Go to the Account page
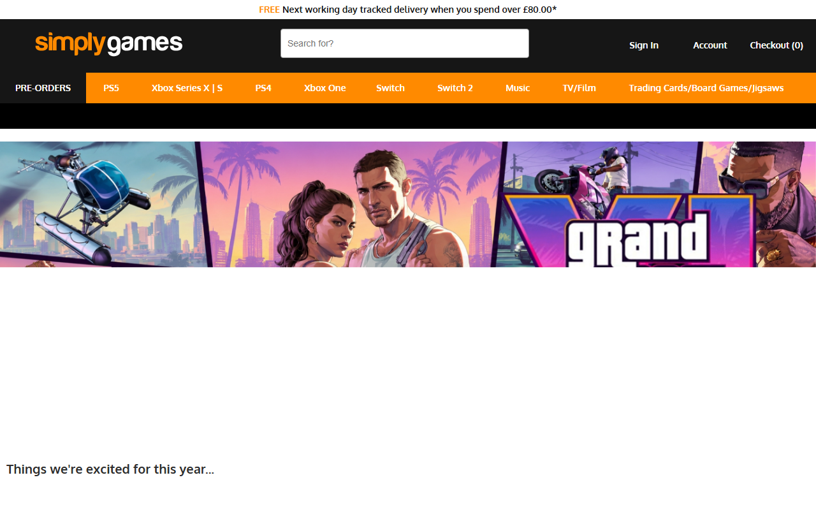 coord(710,45)
